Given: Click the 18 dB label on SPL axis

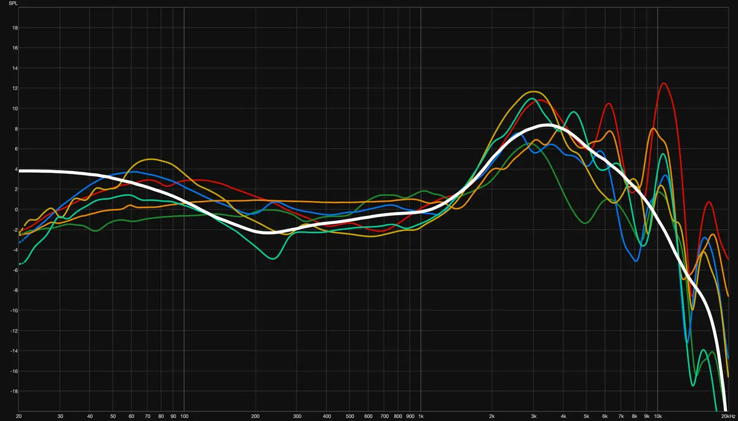Looking at the screenshot, I should click(x=15, y=28).
